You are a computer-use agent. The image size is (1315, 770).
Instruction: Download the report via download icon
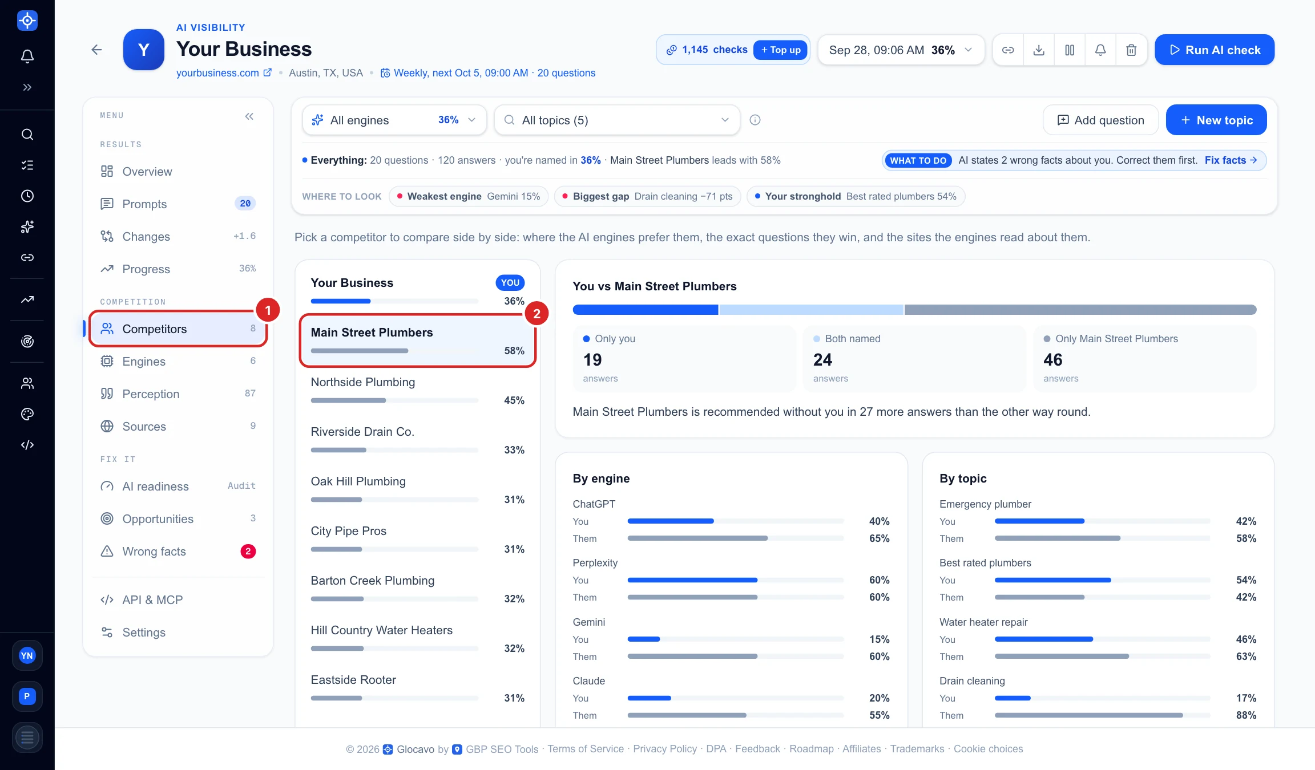[x=1039, y=50]
